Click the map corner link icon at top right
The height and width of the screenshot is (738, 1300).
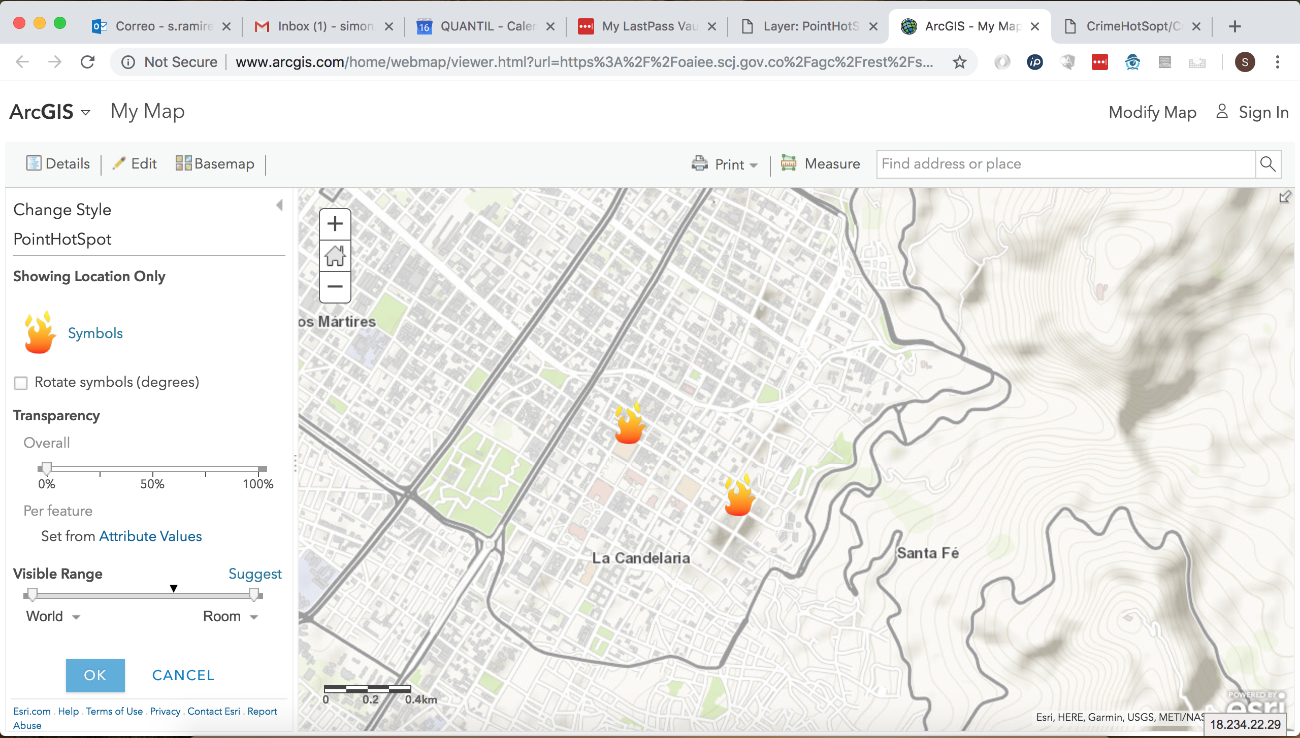[x=1285, y=196]
